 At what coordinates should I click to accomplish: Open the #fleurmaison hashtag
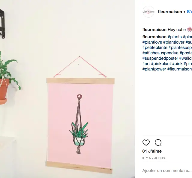pos(179,69)
